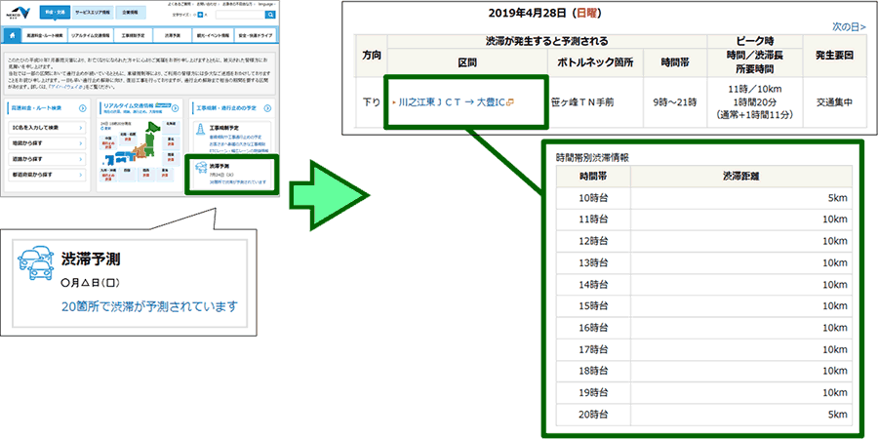Click circled arrow beside 工事規制・通行止めの予定 heading
Viewport: 878px width, 439px height.
coord(269,108)
